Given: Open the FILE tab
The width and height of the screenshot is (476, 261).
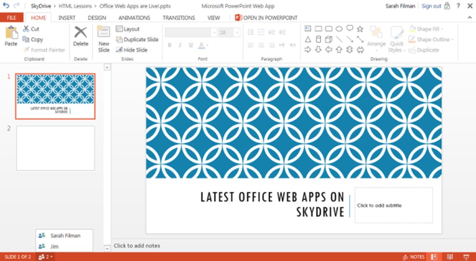Looking at the screenshot, I should [12, 17].
